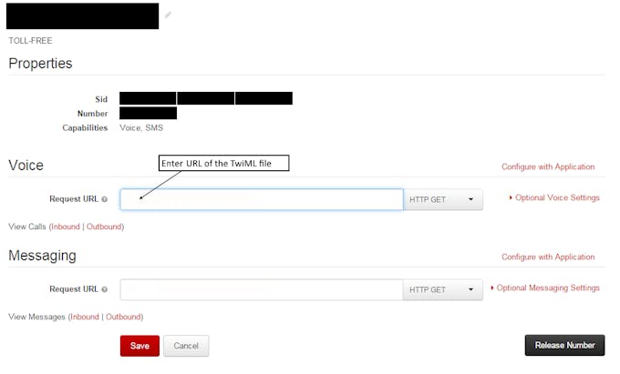620x374 pixels.
Task: Open help icon next to Voice Request URL
Action: 104,199
